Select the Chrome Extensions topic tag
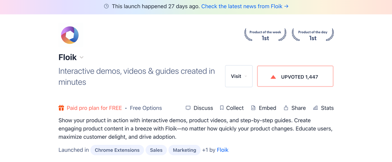 [x=117, y=150]
